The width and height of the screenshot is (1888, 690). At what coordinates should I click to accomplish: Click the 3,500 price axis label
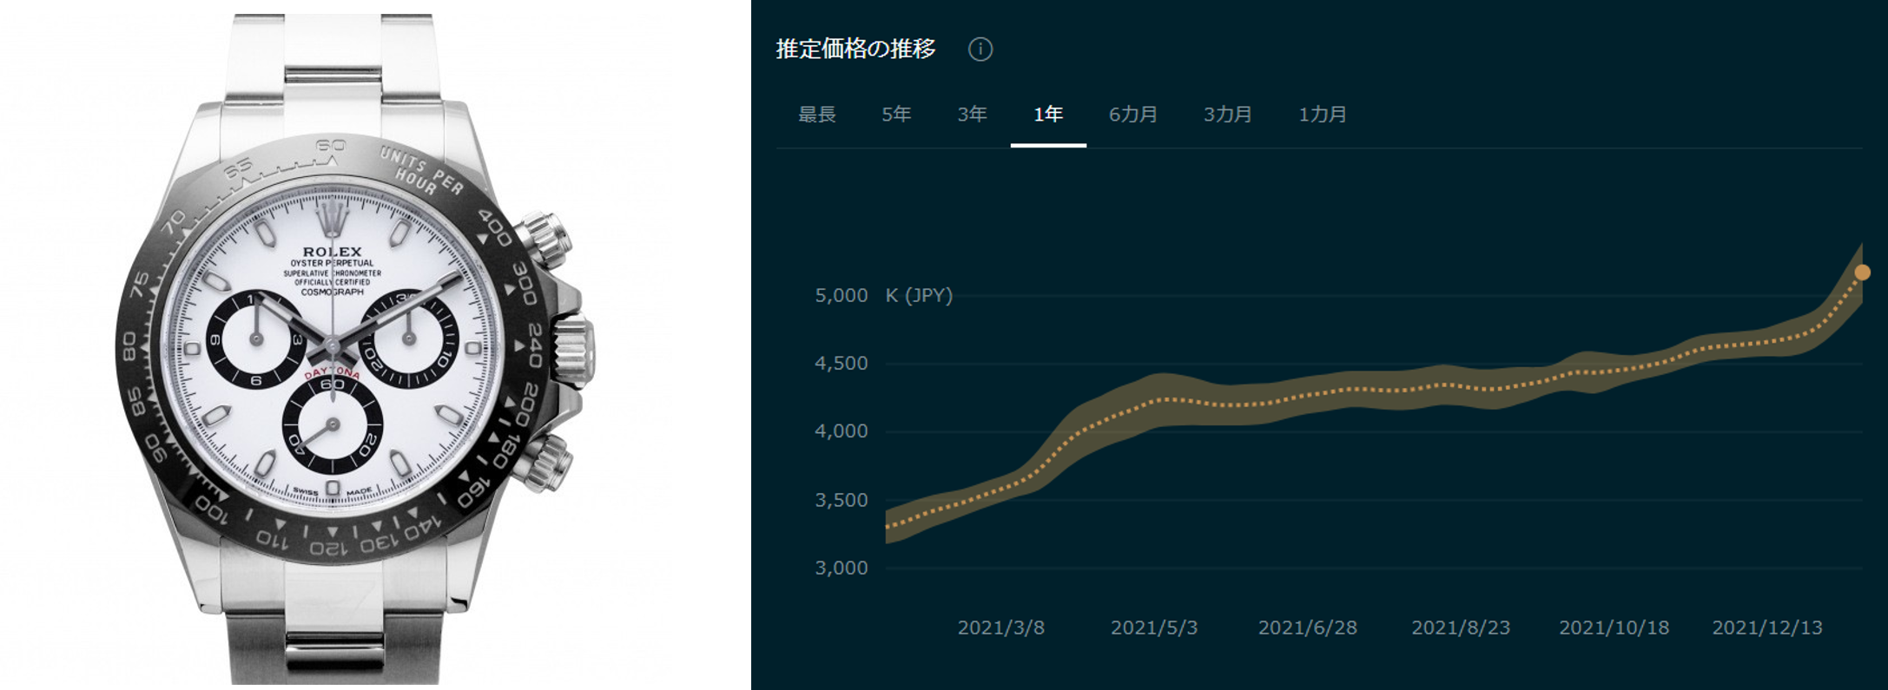841,500
